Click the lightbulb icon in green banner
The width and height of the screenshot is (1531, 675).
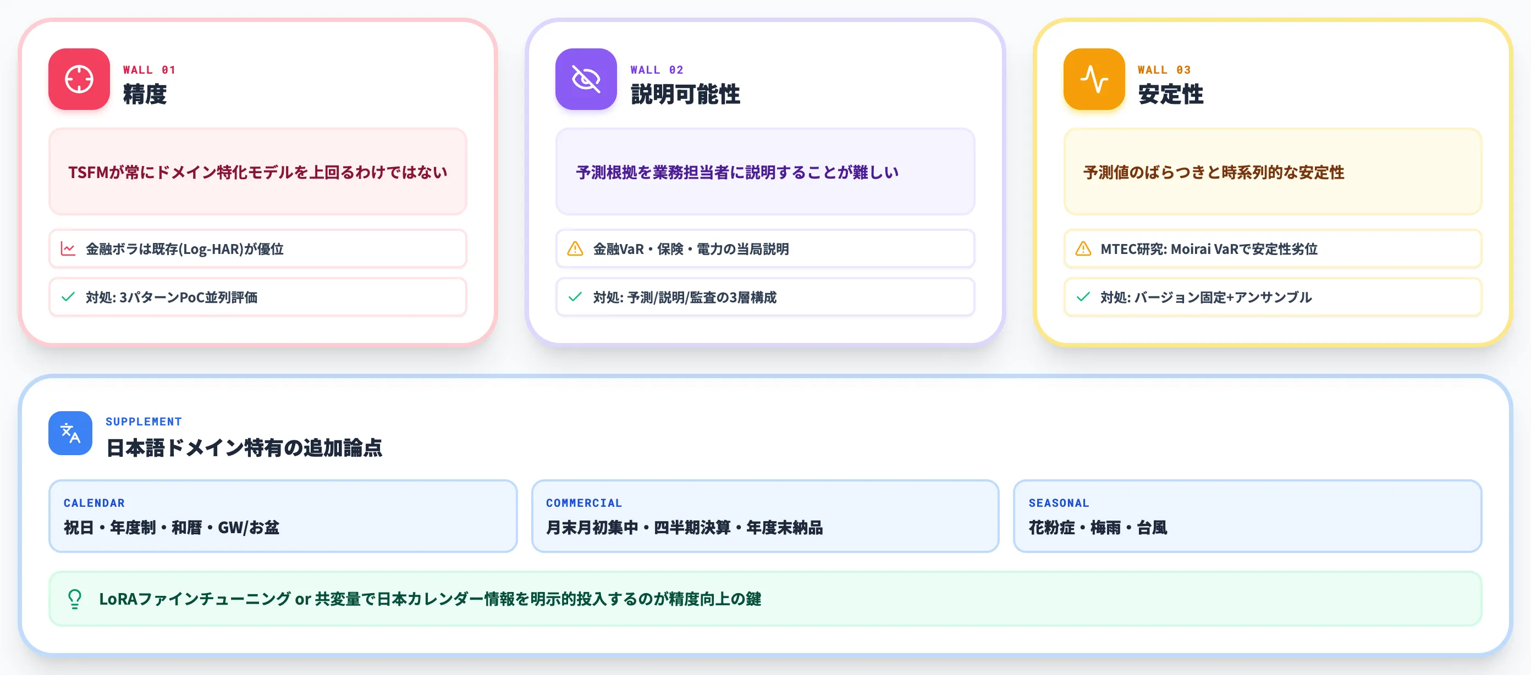pyautogui.click(x=75, y=599)
